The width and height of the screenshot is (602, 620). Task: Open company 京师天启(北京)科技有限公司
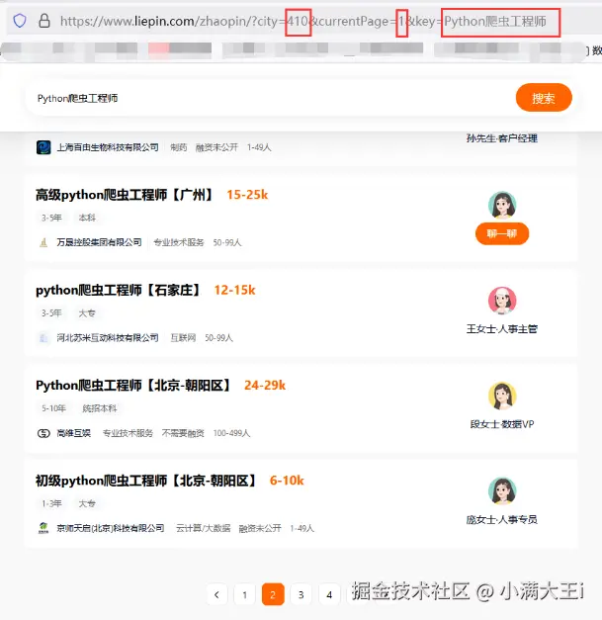[111, 528]
